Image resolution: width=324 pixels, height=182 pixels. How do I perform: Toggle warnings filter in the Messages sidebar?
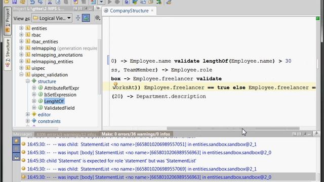click(x=16, y=141)
